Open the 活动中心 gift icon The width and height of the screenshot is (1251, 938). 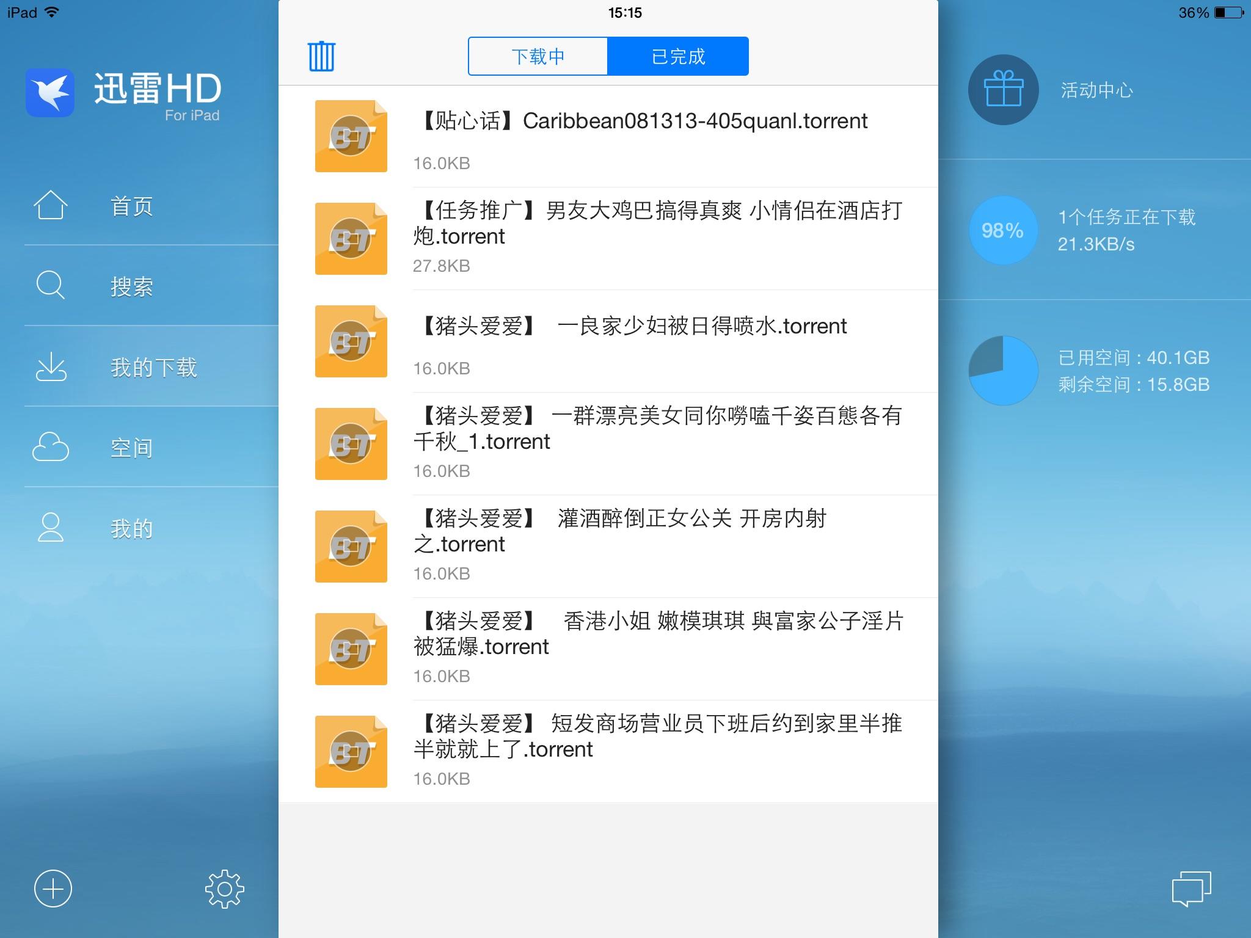point(1003,90)
